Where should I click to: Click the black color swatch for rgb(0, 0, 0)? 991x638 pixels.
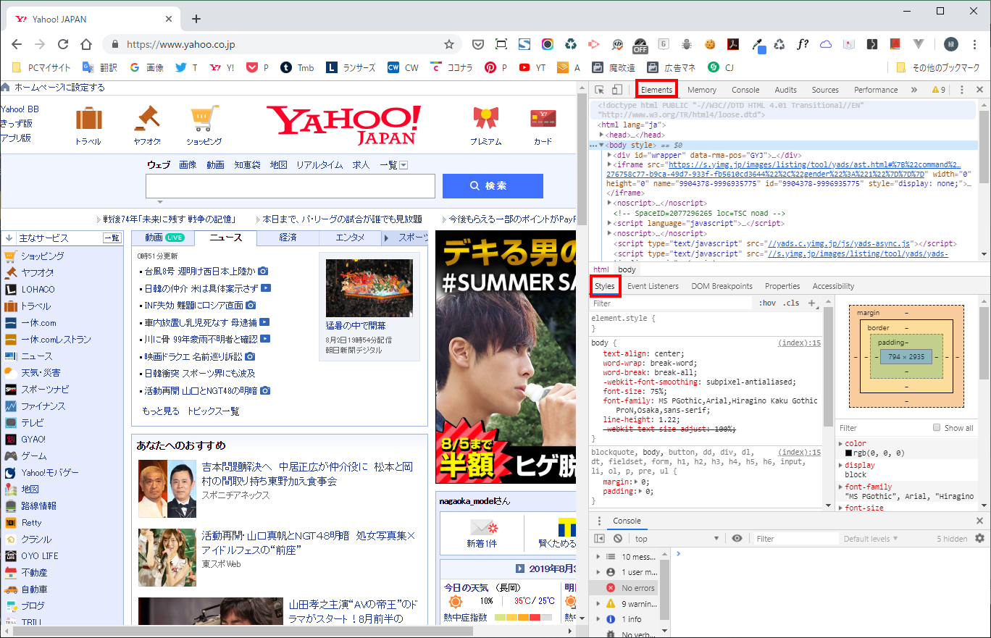tap(848, 453)
